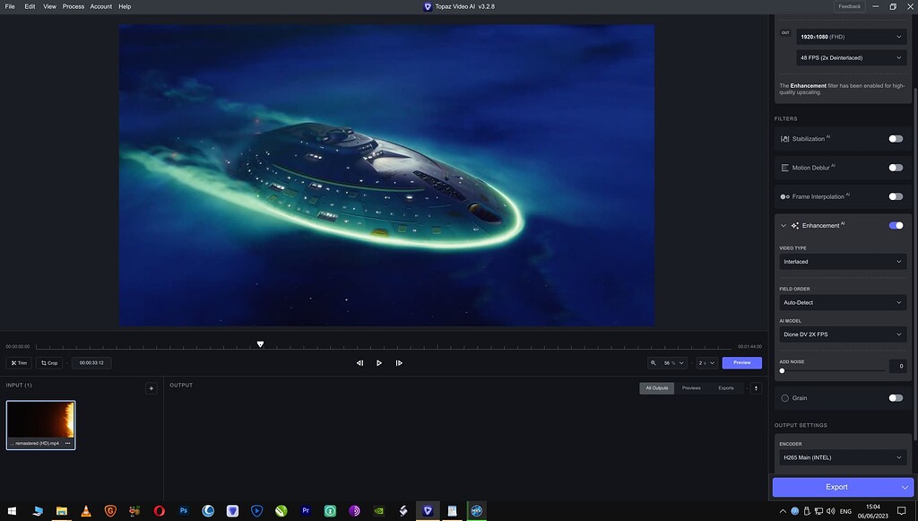Switch to the Exports tab
This screenshot has width=918, height=521.
pos(726,388)
